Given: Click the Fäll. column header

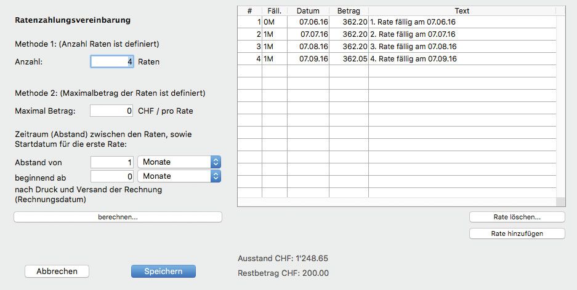Looking at the screenshot, I should click(274, 11).
